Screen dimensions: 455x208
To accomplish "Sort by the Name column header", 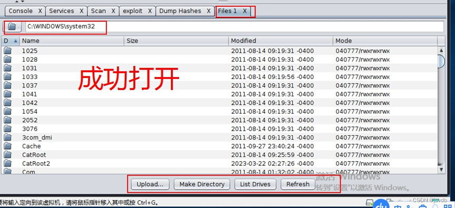I will (x=72, y=41).
